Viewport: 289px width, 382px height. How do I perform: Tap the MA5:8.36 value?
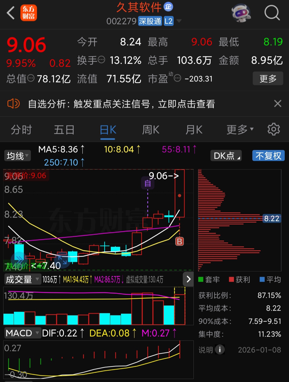[x=61, y=149]
